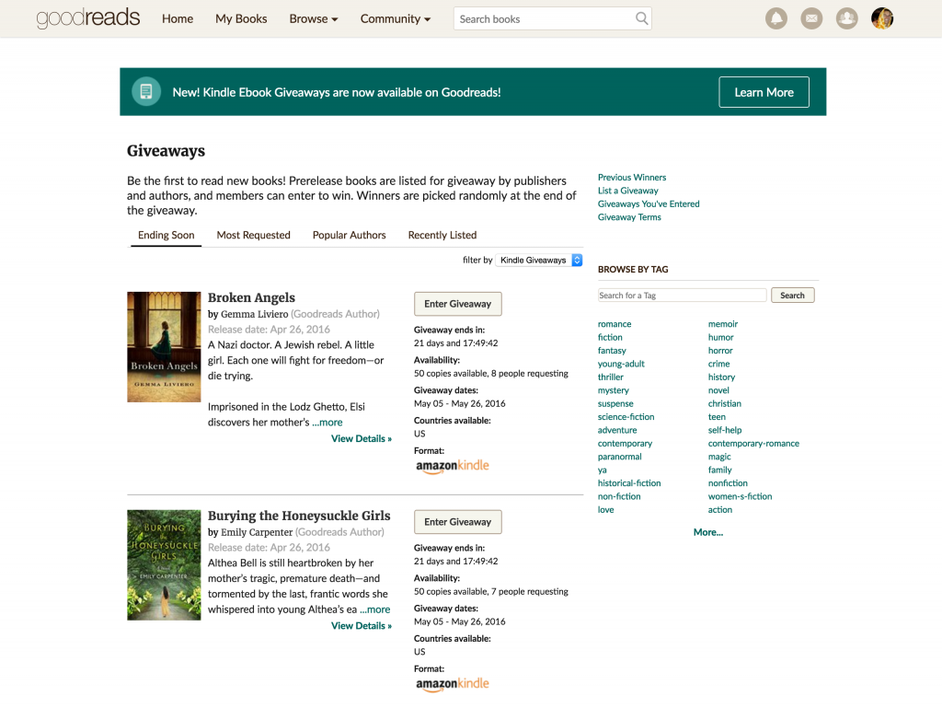The image size is (942, 708).
Task: Click More... under Browse by Tag
Action: (x=707, y=531)
